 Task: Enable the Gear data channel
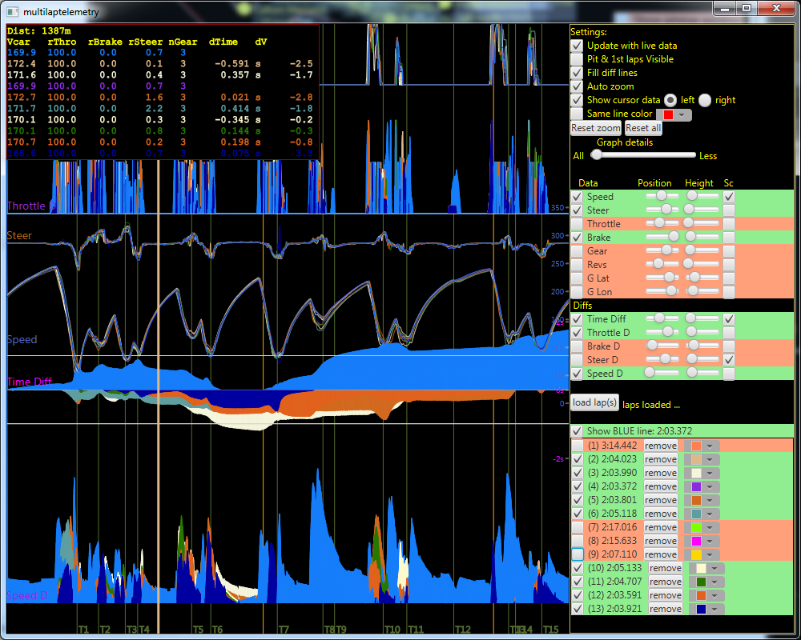tap(576, 250)
